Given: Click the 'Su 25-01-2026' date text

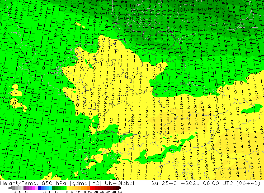Looking at the screenshot, I should coord(175,183).
